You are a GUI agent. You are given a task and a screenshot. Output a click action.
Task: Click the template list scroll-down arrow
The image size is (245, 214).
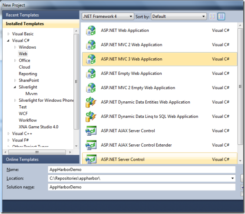(240, 160)
